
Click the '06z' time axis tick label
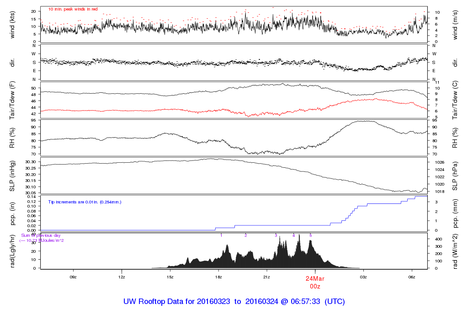point(412,277)
